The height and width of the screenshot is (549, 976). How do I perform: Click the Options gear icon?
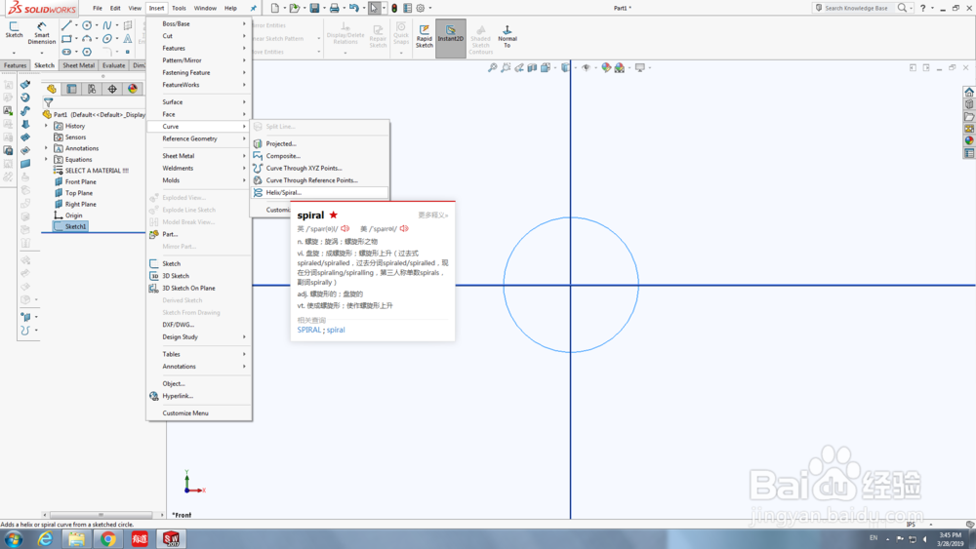click(421, 8)
